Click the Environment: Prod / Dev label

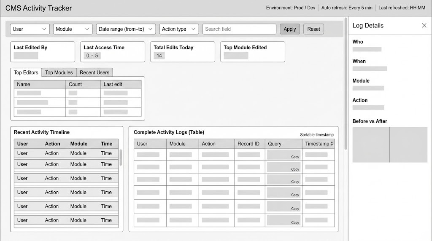point(291,8)
